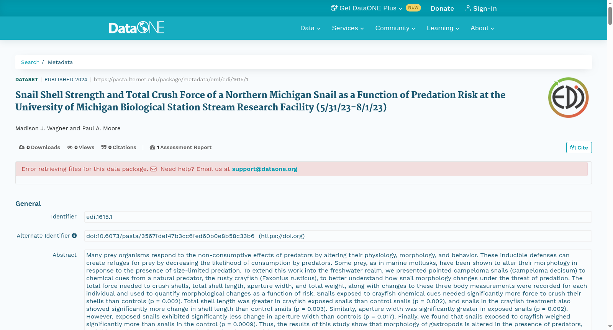
Task: Click the scrollbar up arrow
Action: [x=610, y=3]
